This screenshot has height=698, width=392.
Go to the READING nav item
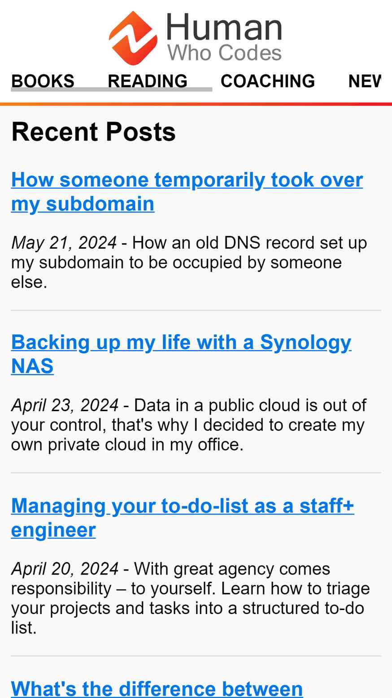click(148, 81)
